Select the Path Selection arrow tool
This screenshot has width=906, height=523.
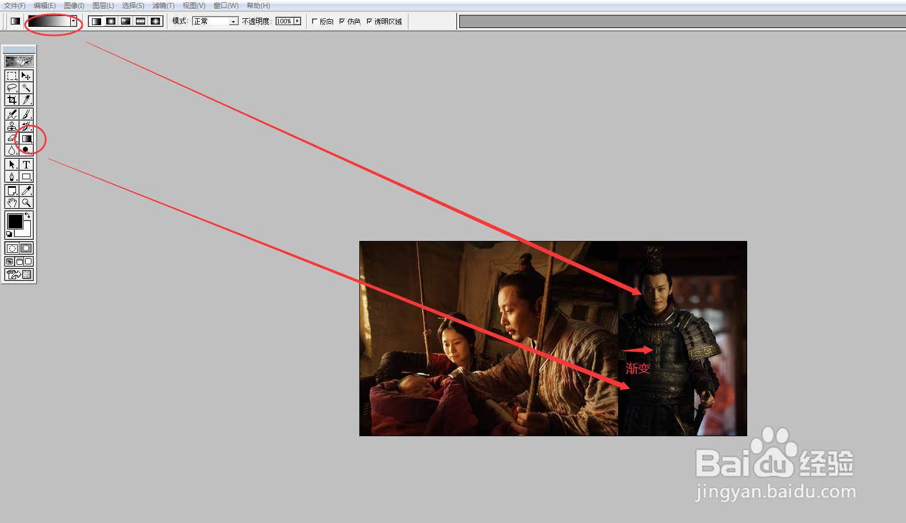(12, 164)
